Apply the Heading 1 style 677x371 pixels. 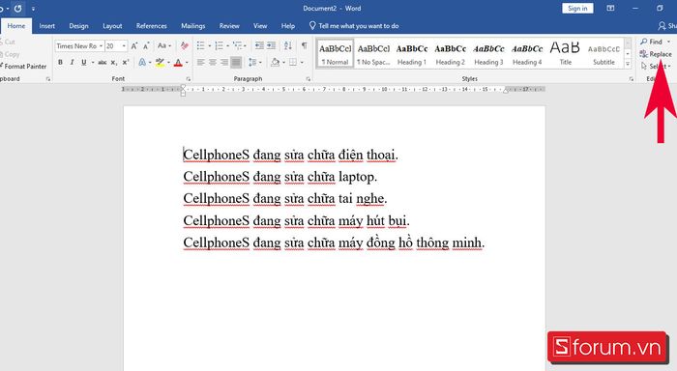pyautogui.click(x=412, y=54)
